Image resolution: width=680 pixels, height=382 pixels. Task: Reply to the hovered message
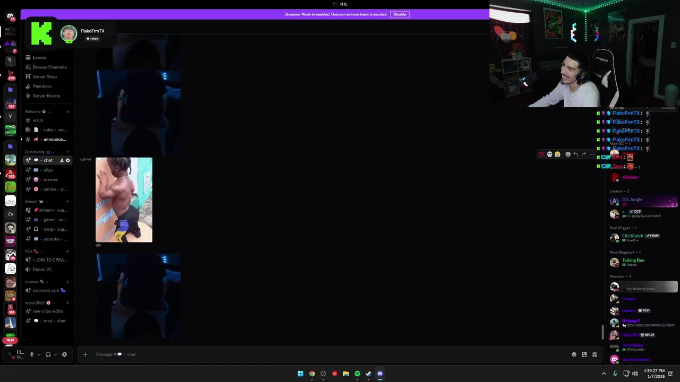(x=575, y=154)
